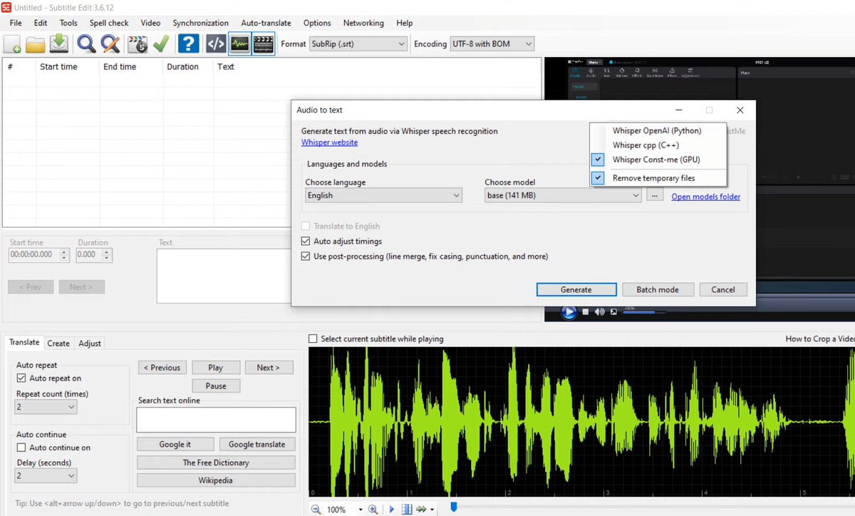Toggle Whisper Const-me (GPU) engine option

tap(657, 160)
